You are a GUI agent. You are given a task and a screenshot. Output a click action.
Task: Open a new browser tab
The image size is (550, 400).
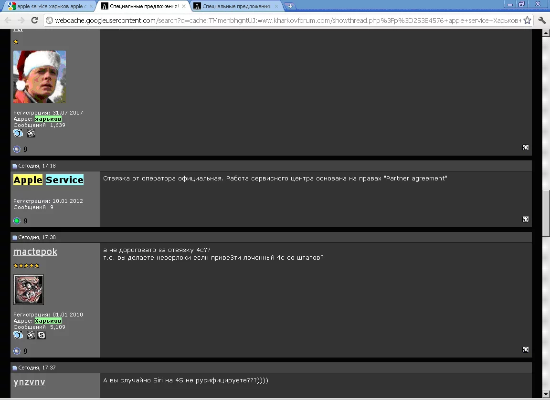(290, 6)
